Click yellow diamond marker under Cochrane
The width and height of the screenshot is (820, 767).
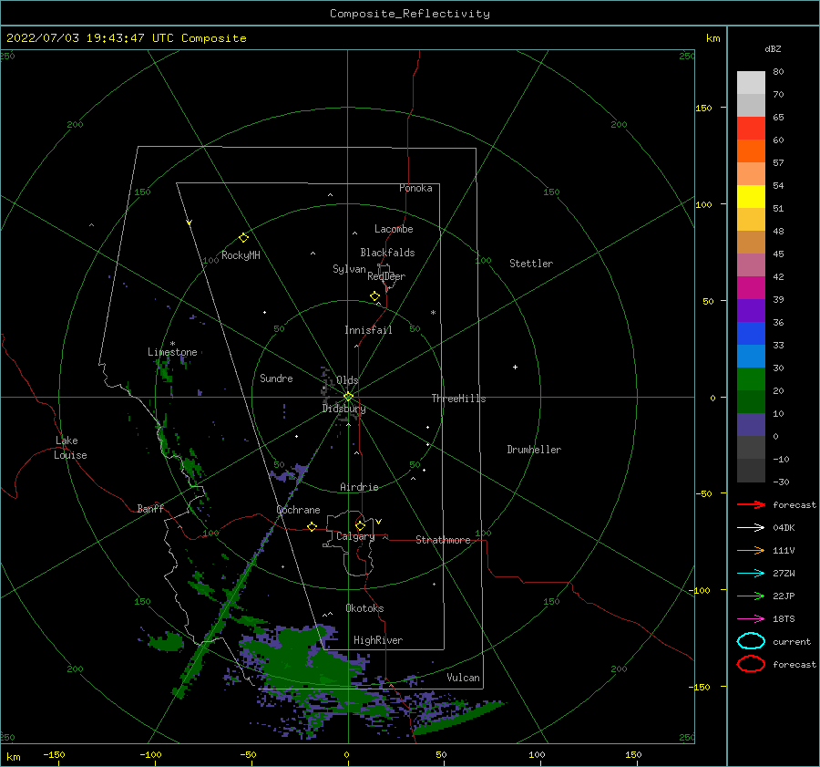click(313, 526)
